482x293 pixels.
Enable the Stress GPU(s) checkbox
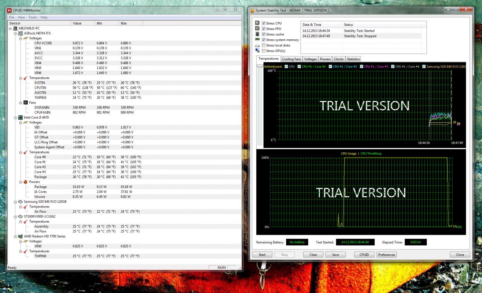[264, 51]
